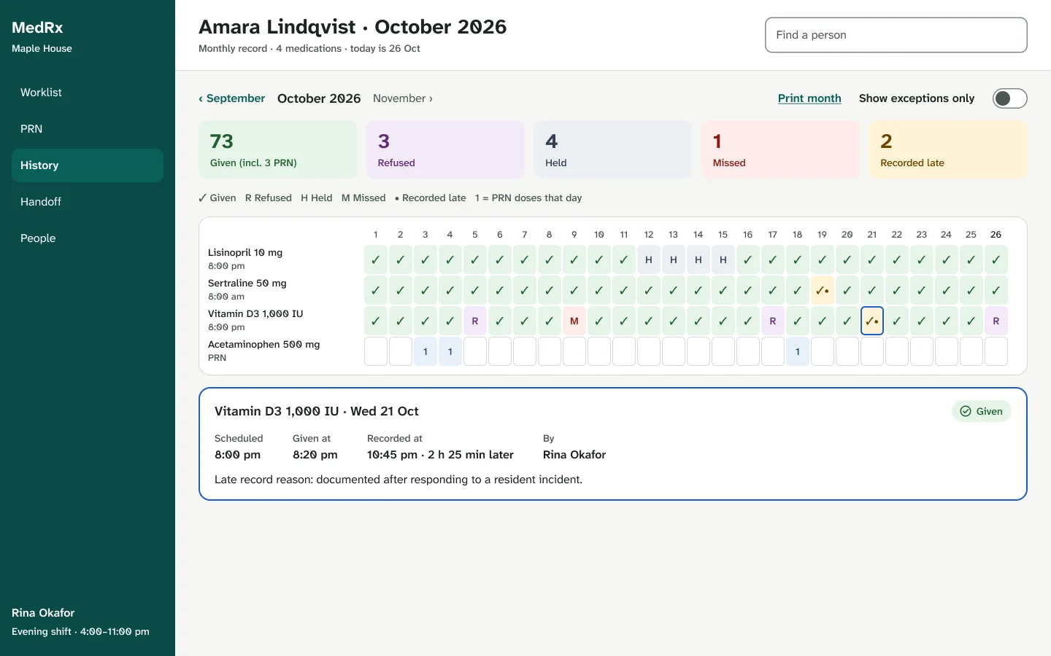This screenshot has width=1051, height=656.
Task: Open Vitamin D3 refused cell on day 17
Action: [x=773, y=321]
